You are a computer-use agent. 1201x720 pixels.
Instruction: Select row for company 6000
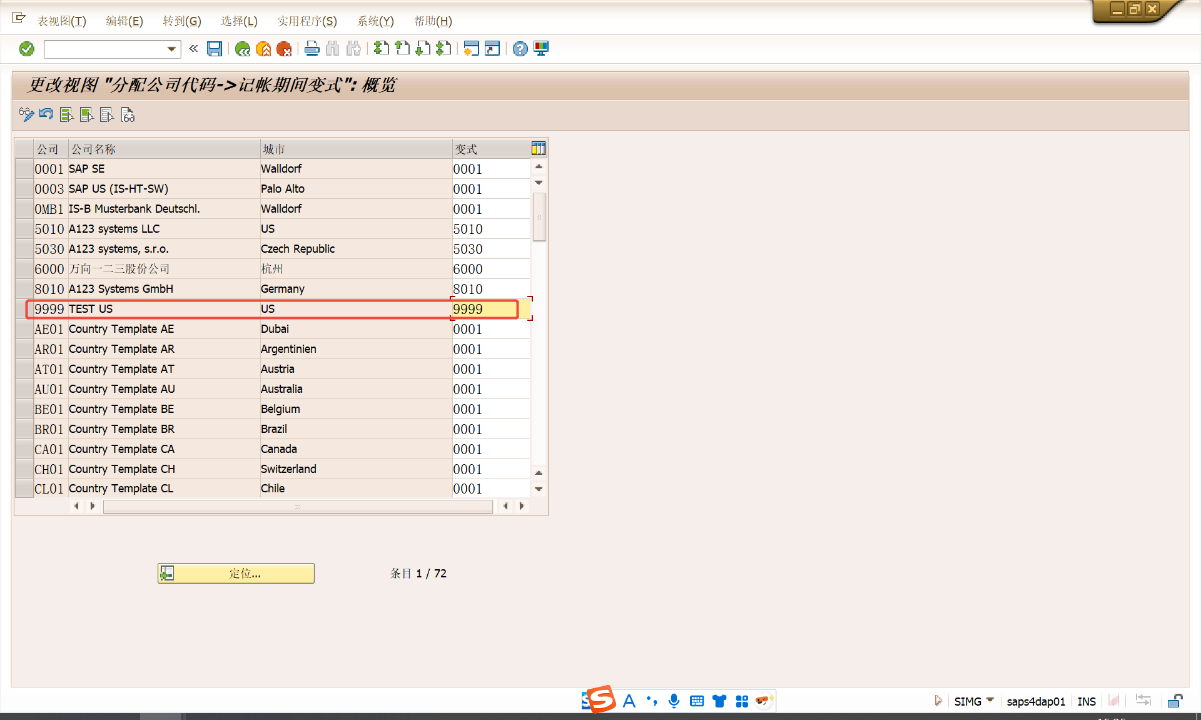tap(24, 269)
